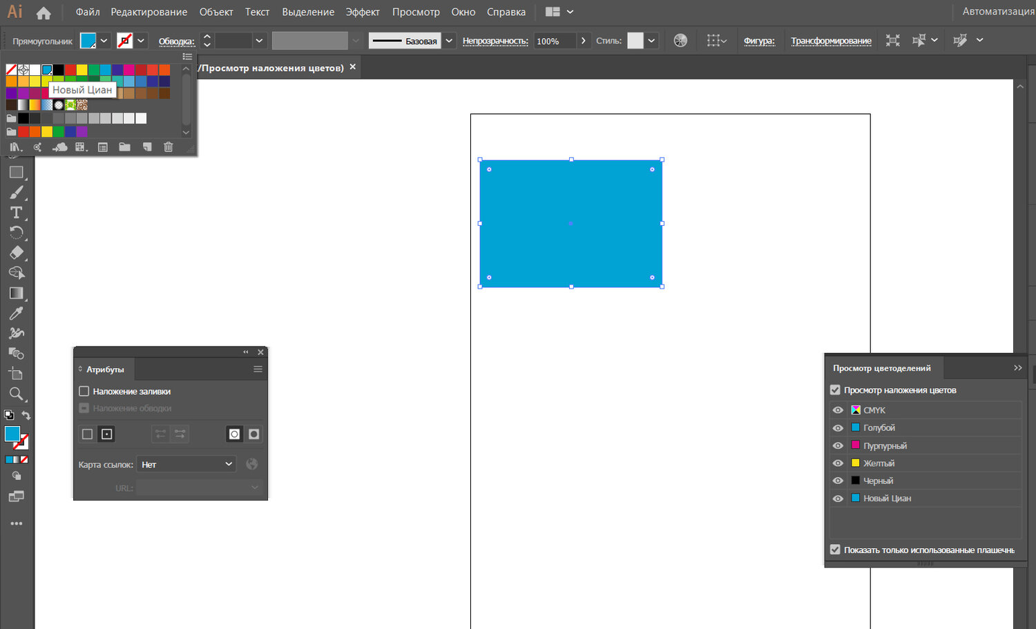Select the Type tool in toolbar
Screen dimensions: 1036x629
click(x=17, y=213)
